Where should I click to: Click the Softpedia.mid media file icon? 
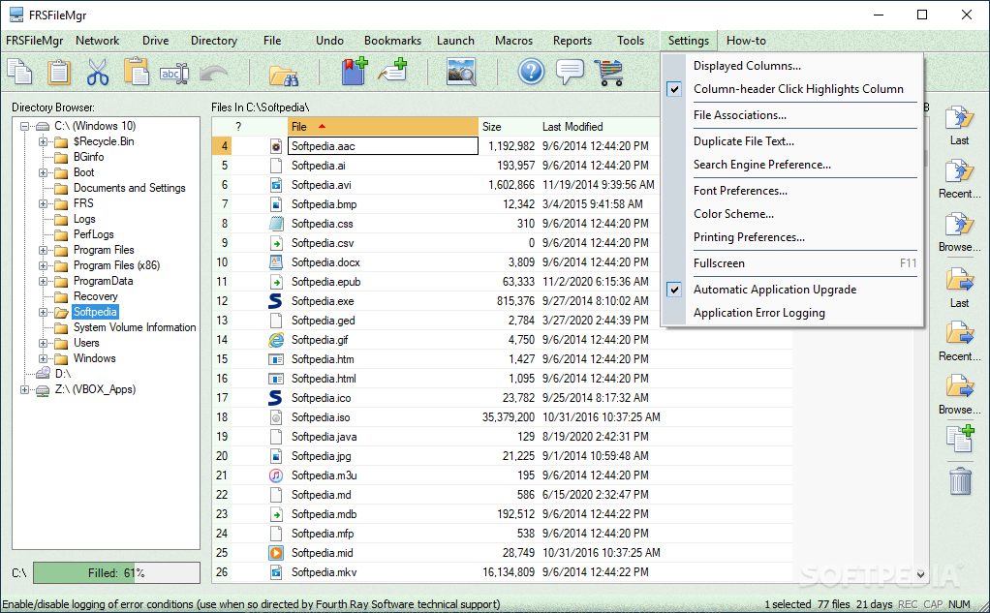coord(275,553)
